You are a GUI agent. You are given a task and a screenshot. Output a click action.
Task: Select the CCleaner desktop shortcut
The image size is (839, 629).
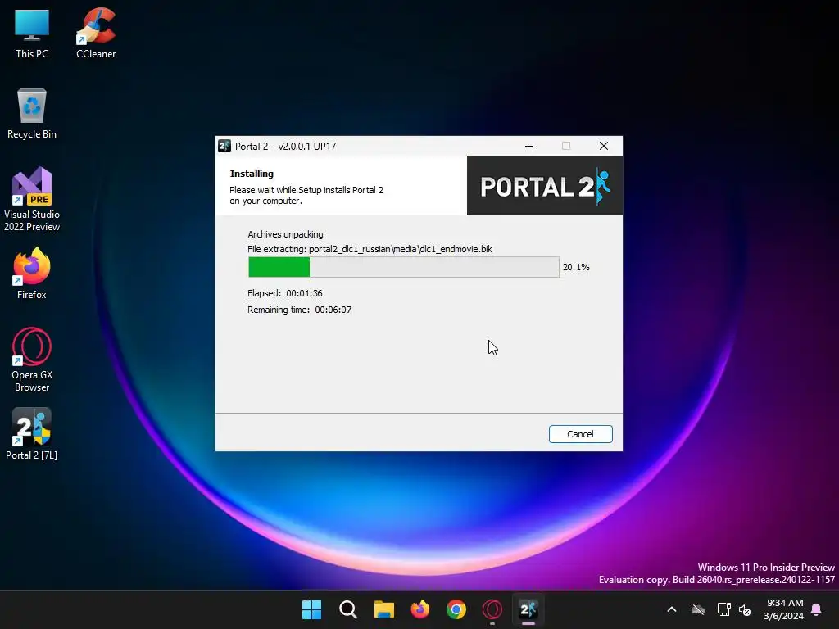coord(96,34)
